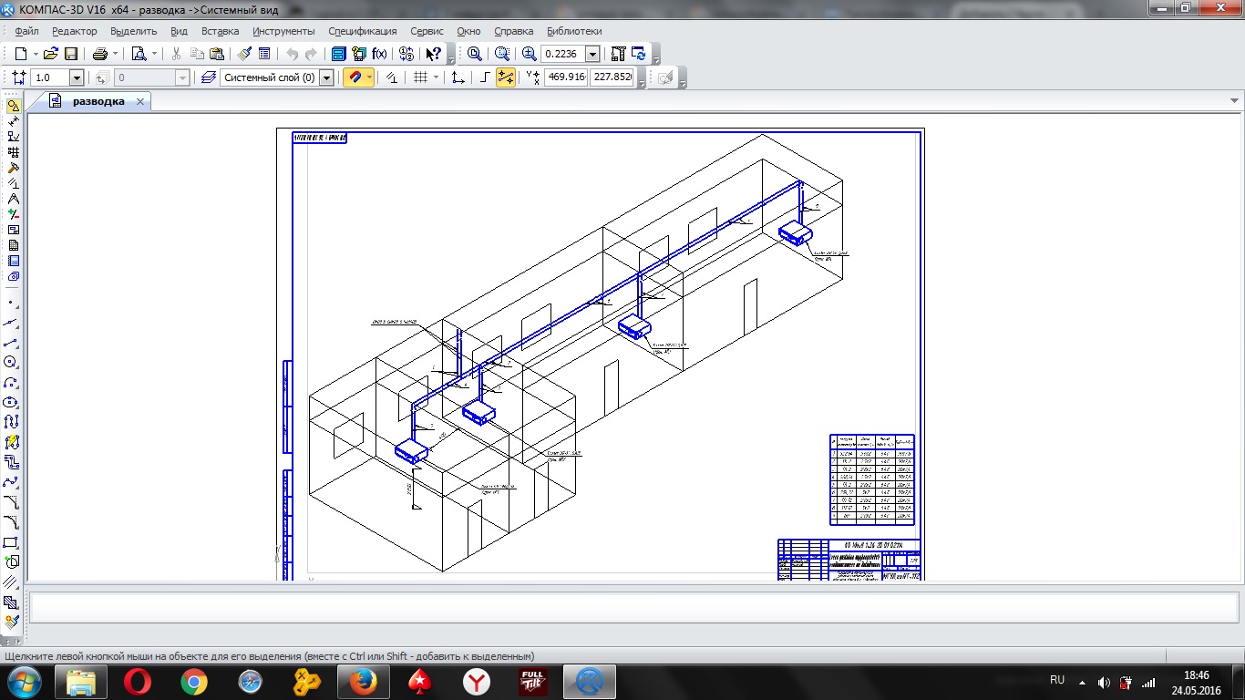The height and width of the screenshot is (700, 1245).
Task: Expand the view scale 1.0 dropdown
Action: coord(77,77)
